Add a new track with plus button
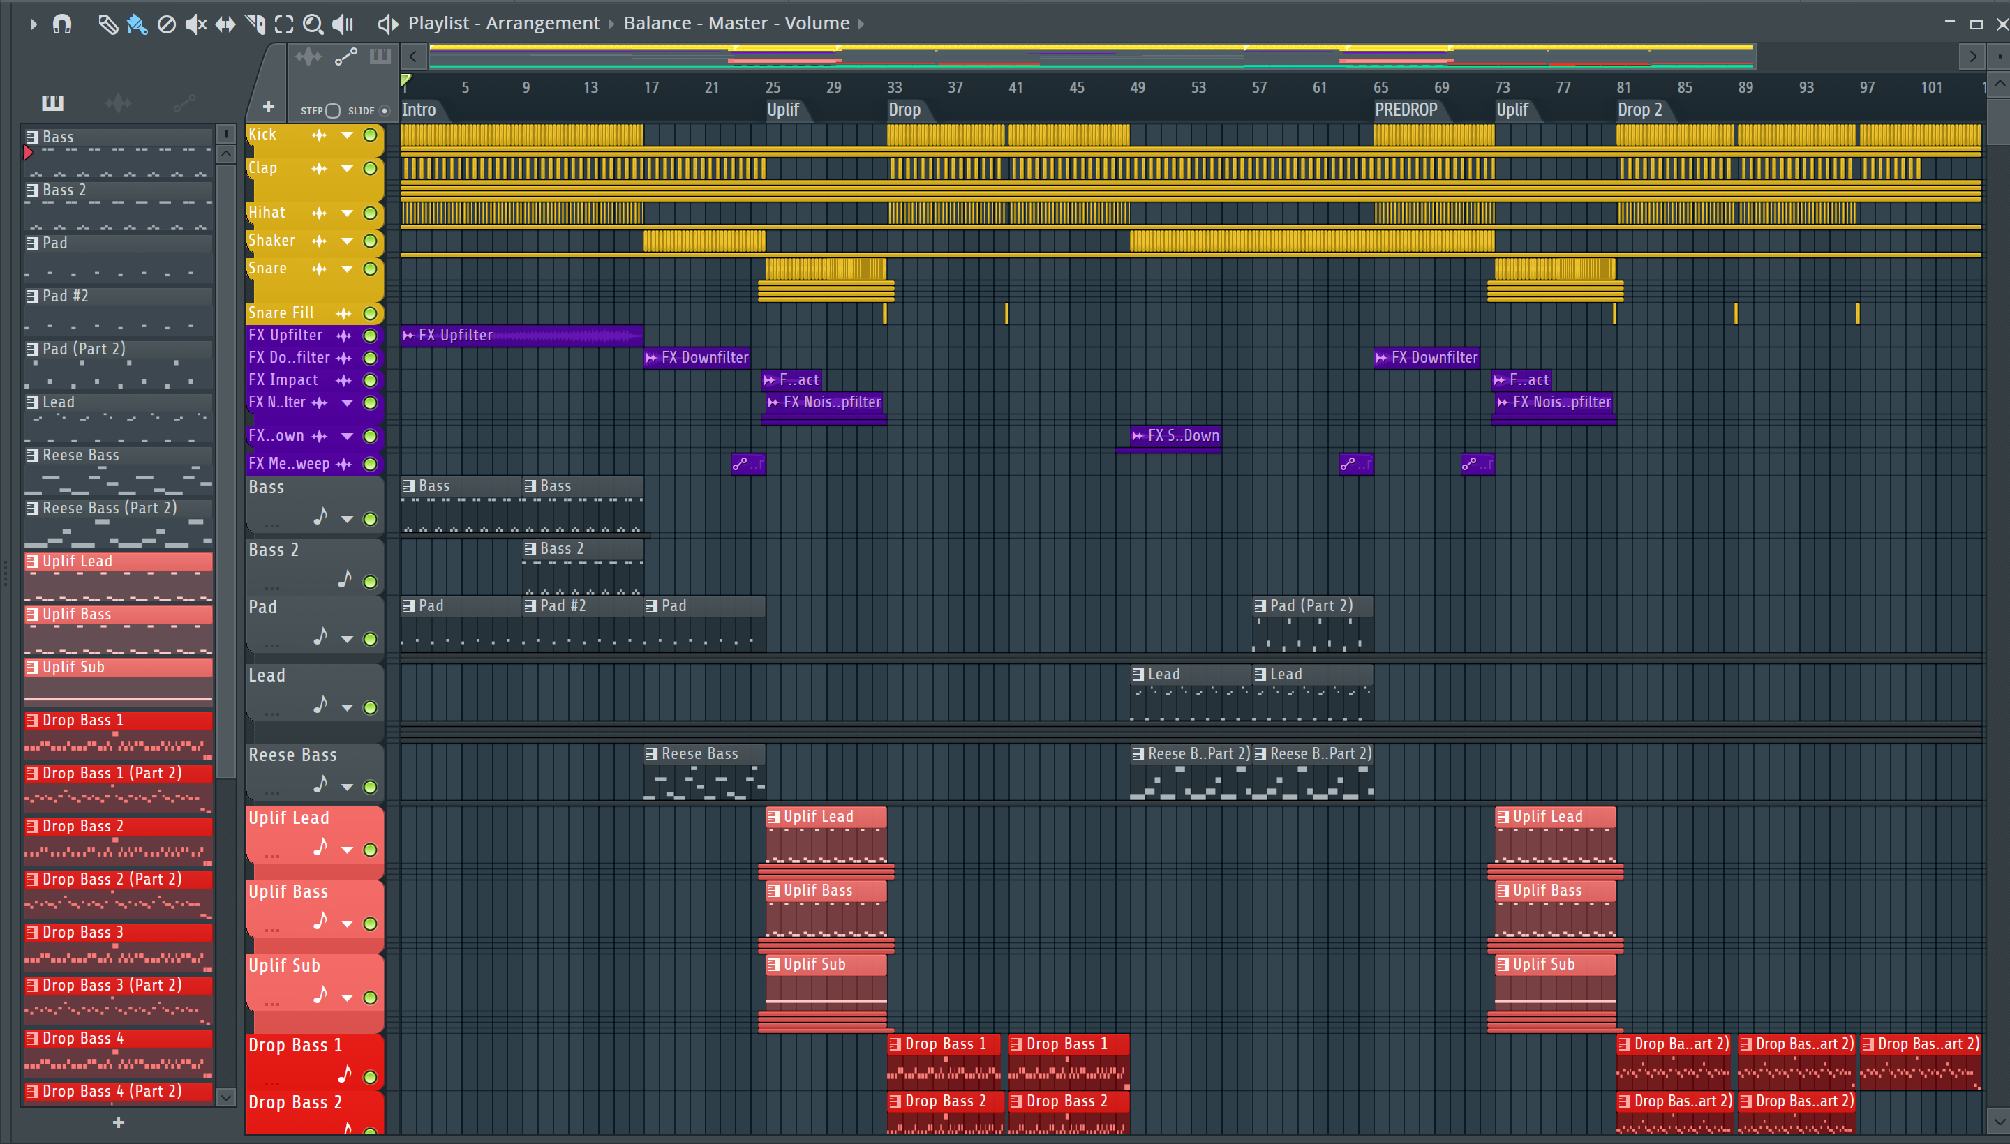The width and height of the screenshot is (2010, 1144). tap(268, 107)
